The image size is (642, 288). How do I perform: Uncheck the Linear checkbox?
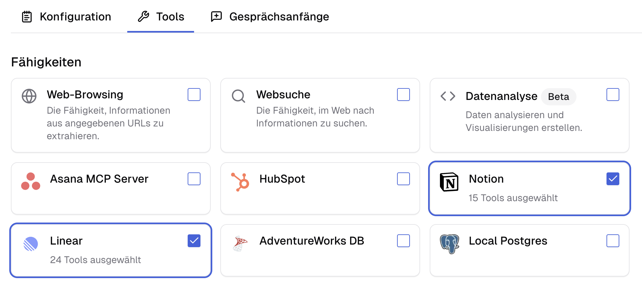tap(194, 241)
